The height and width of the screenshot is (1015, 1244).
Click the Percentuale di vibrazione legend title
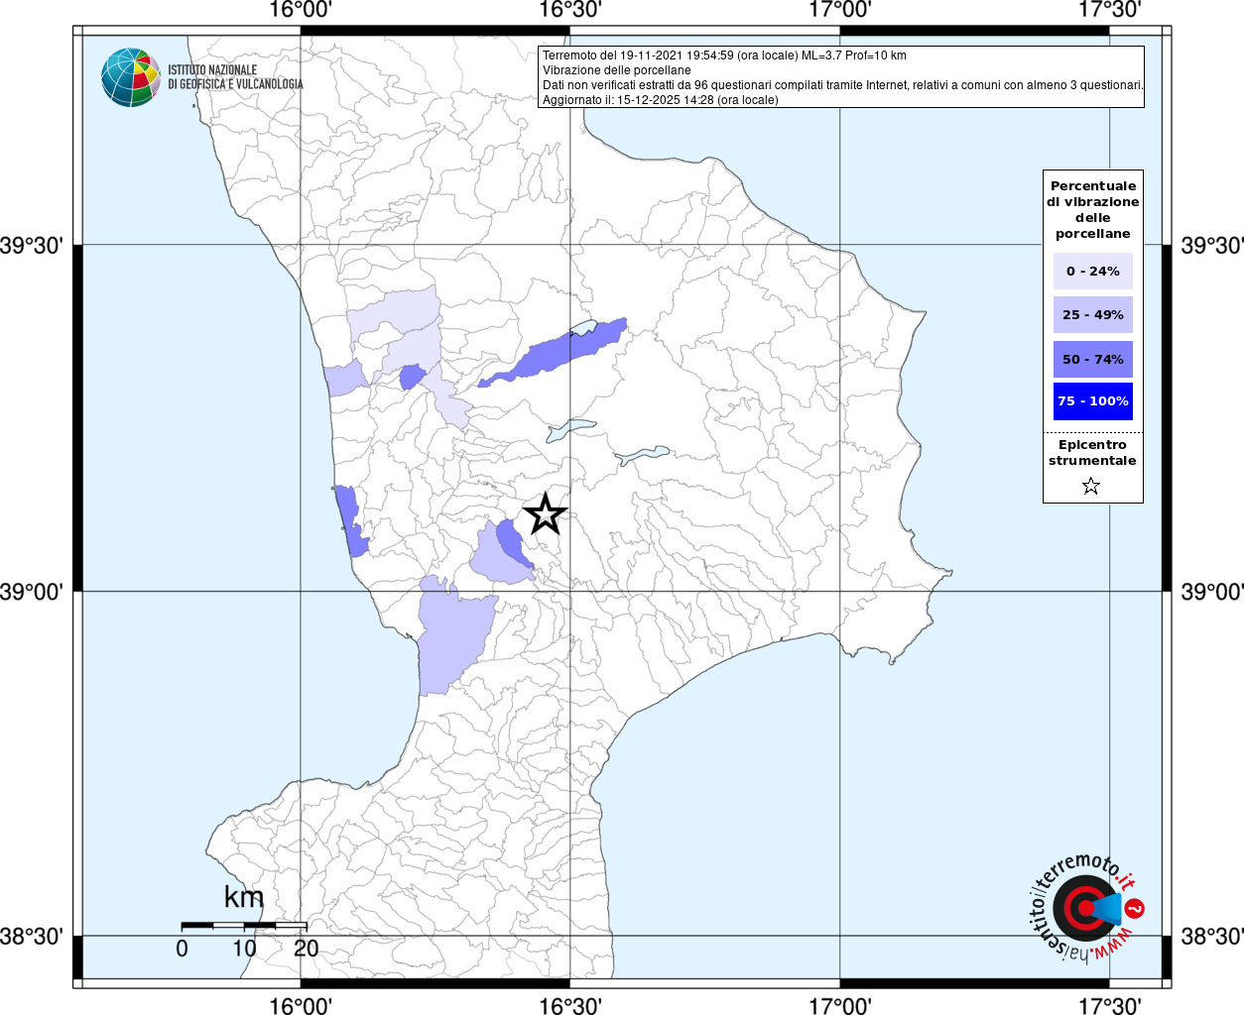1092,209
